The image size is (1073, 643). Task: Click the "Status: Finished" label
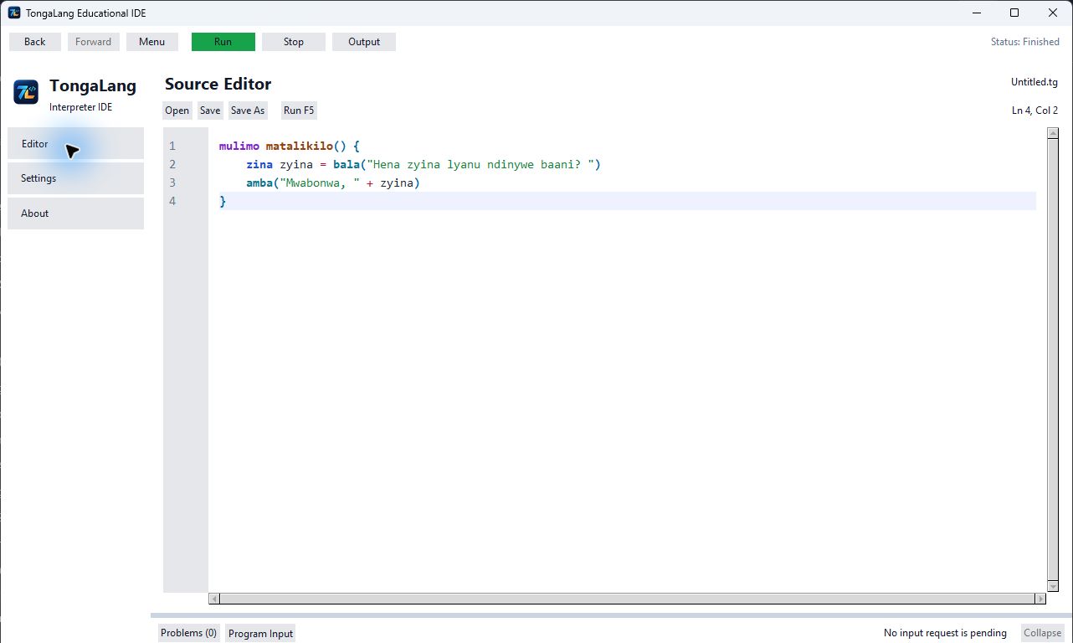click(x=1025, y=42)
